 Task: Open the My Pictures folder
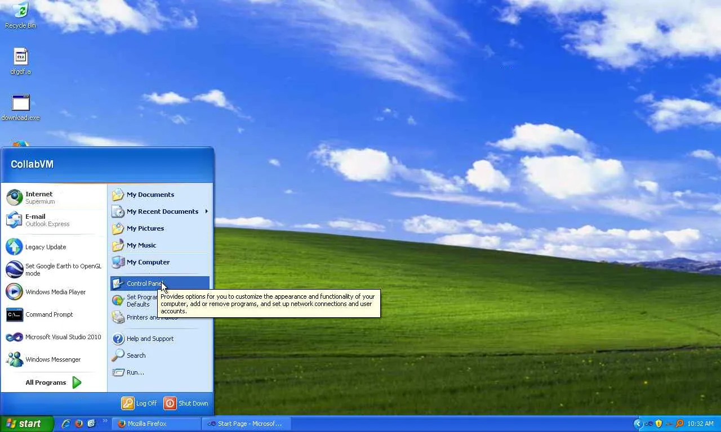[x=160, y=228]
